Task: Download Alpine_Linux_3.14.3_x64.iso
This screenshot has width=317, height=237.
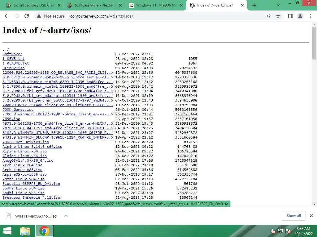Action: click(x=32, y=147)
